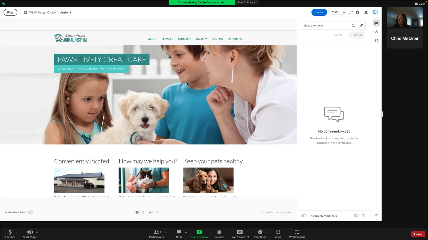The image size is (428, 240).
Task: Expand Reactions options arrow
Action: 266,232
